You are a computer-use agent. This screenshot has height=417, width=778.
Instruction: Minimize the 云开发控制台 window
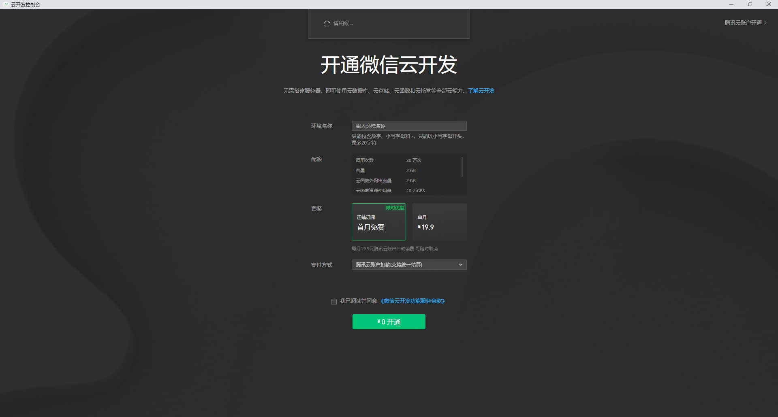731,4
